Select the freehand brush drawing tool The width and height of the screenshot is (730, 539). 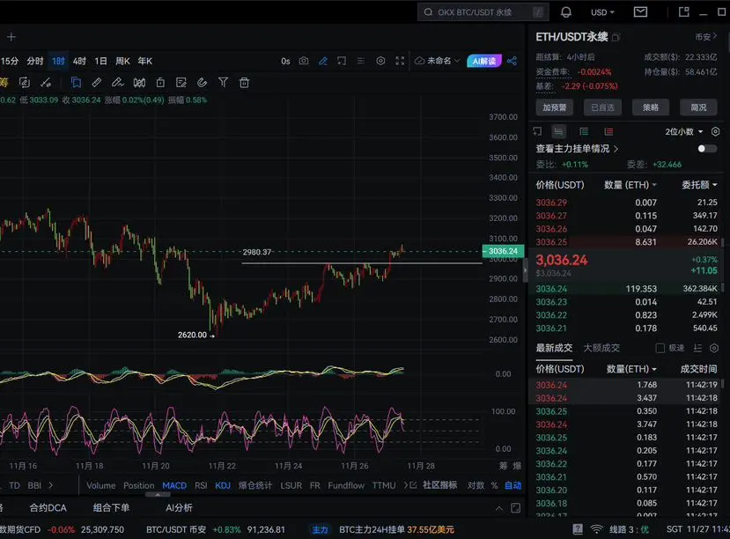tap(117, 83)
